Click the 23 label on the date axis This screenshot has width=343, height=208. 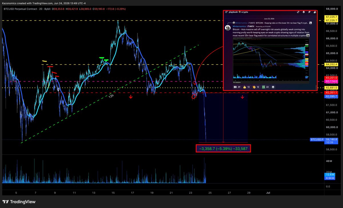click(x=191, y=193)
